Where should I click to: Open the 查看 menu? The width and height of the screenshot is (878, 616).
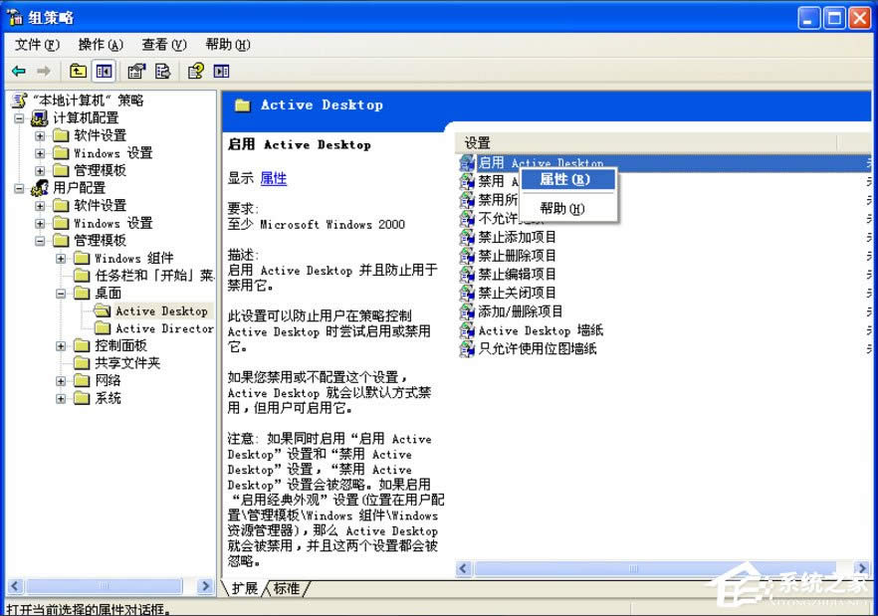coord(161,45)
